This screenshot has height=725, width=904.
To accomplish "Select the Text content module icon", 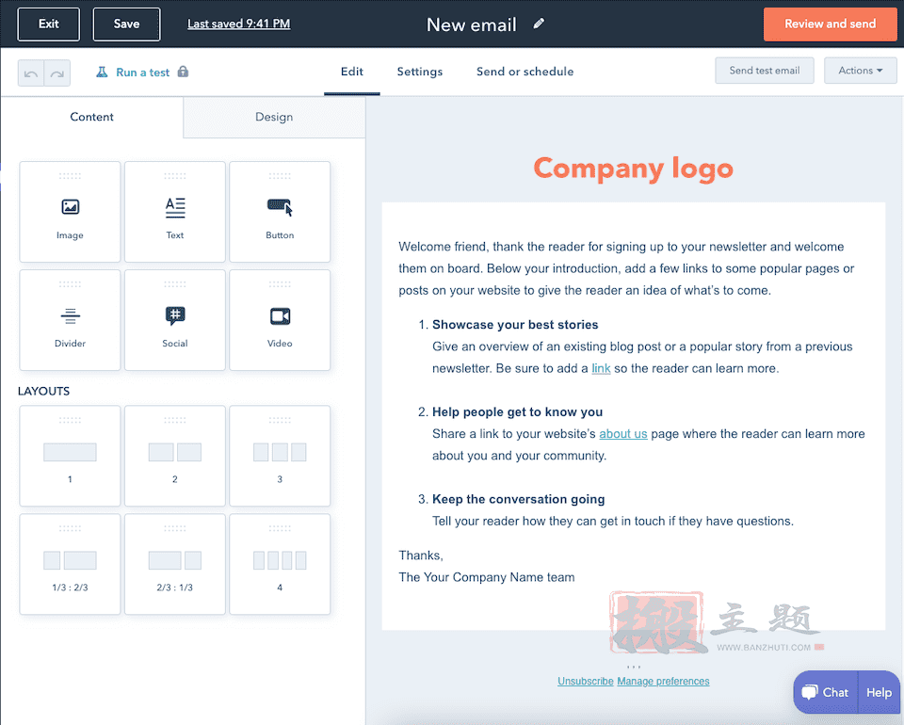I will pos(175,207).
